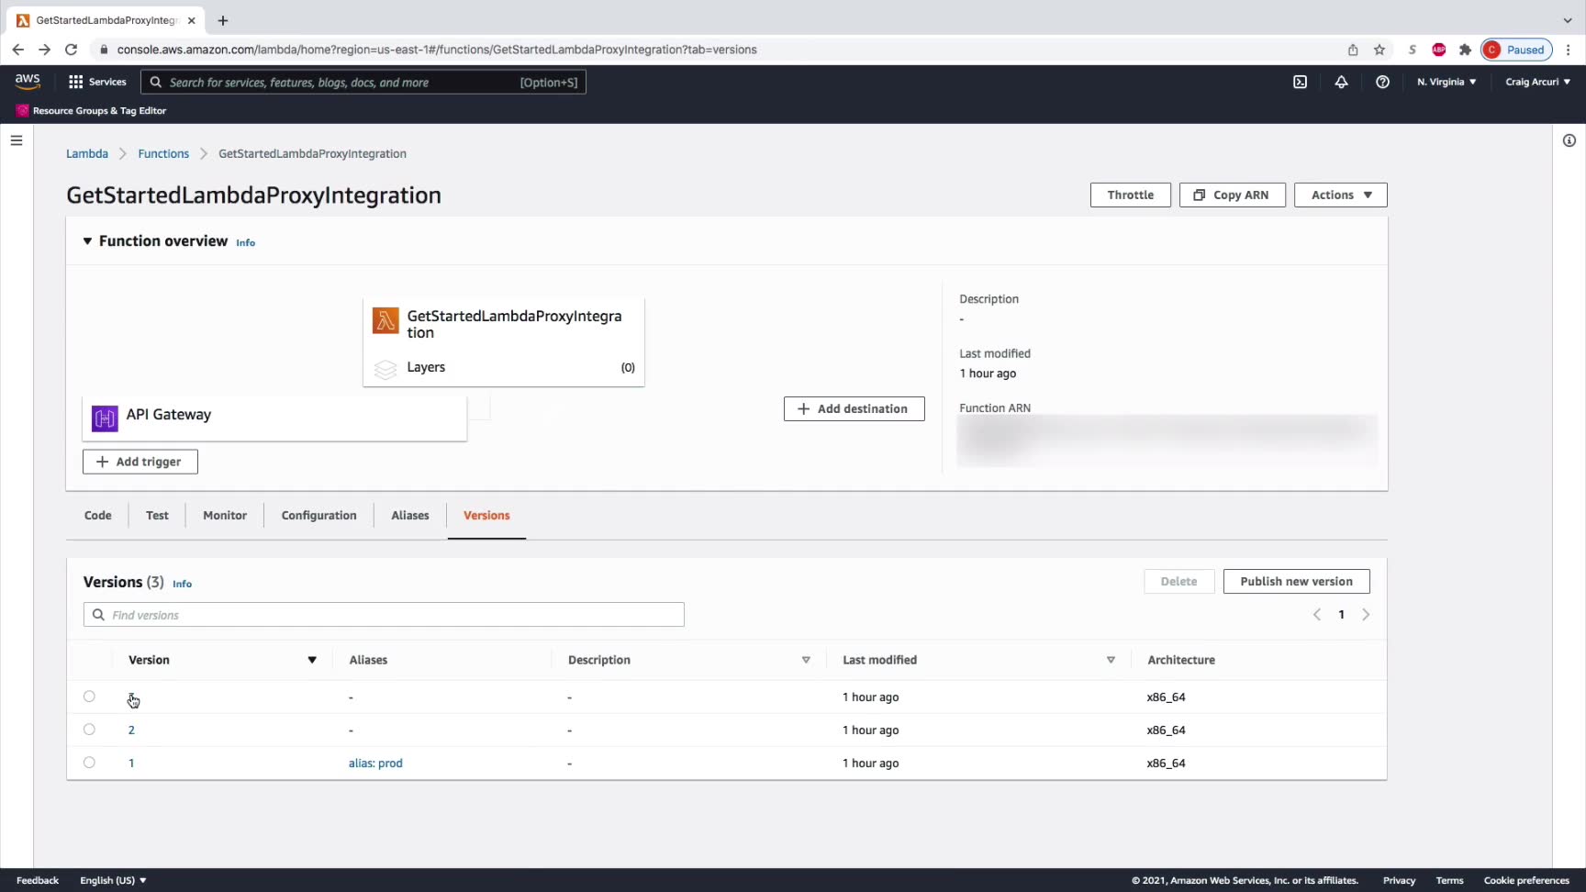
Task: Open the N. Virginia region dropdown
Action: click(x=1446, y=82)
